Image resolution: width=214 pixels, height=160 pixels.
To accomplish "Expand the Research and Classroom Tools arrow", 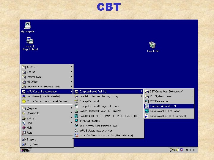I will click(71, 87).
